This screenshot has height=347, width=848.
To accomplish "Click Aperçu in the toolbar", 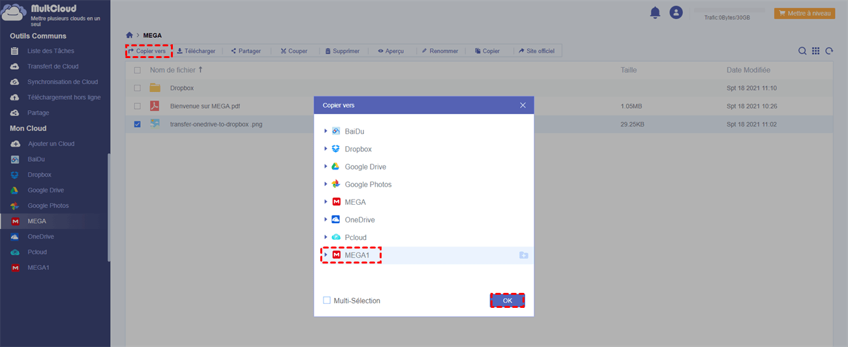I will tap(391, 51).
